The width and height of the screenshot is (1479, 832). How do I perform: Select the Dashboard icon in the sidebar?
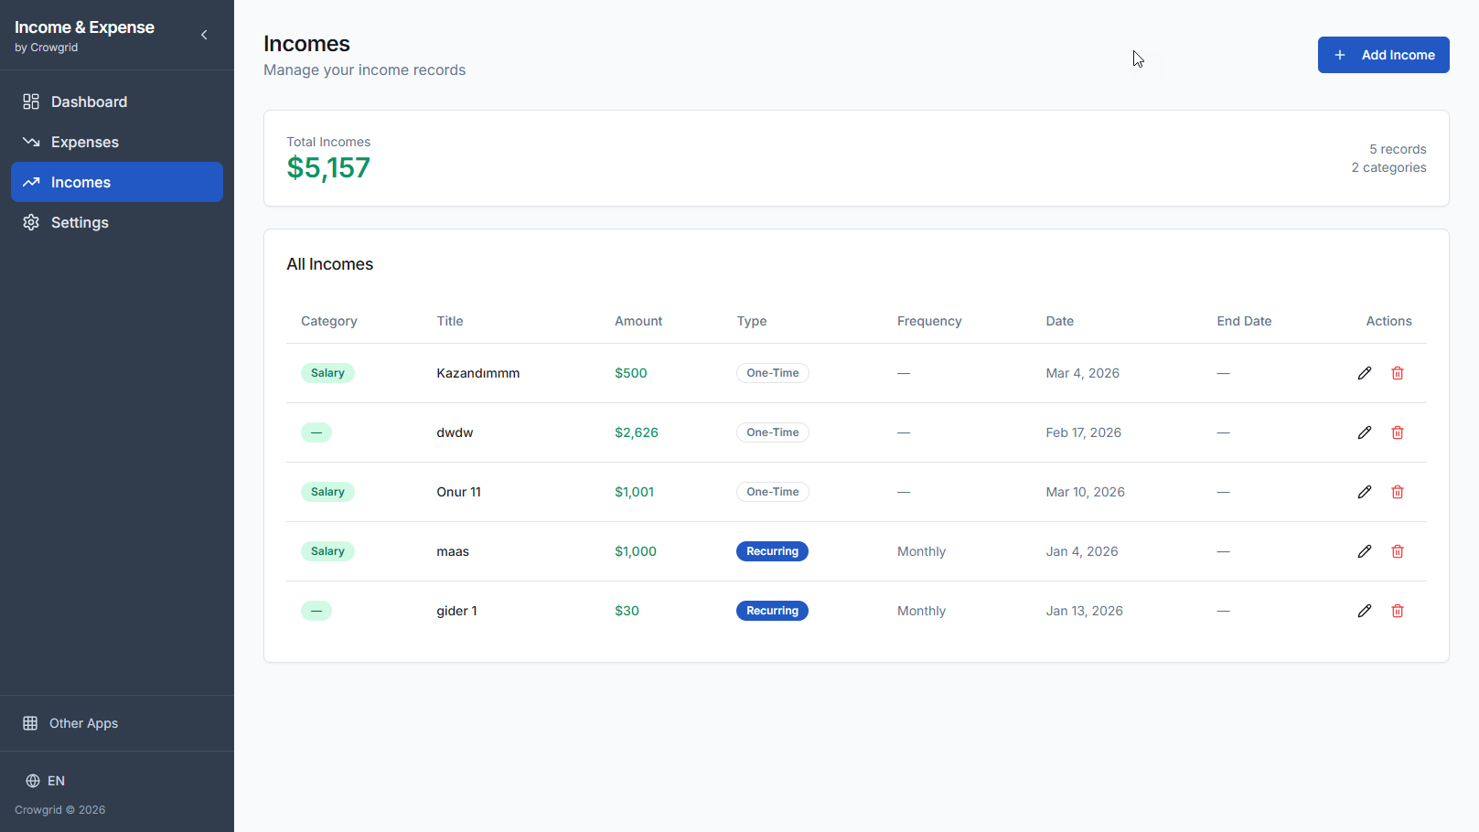[31, 101]
